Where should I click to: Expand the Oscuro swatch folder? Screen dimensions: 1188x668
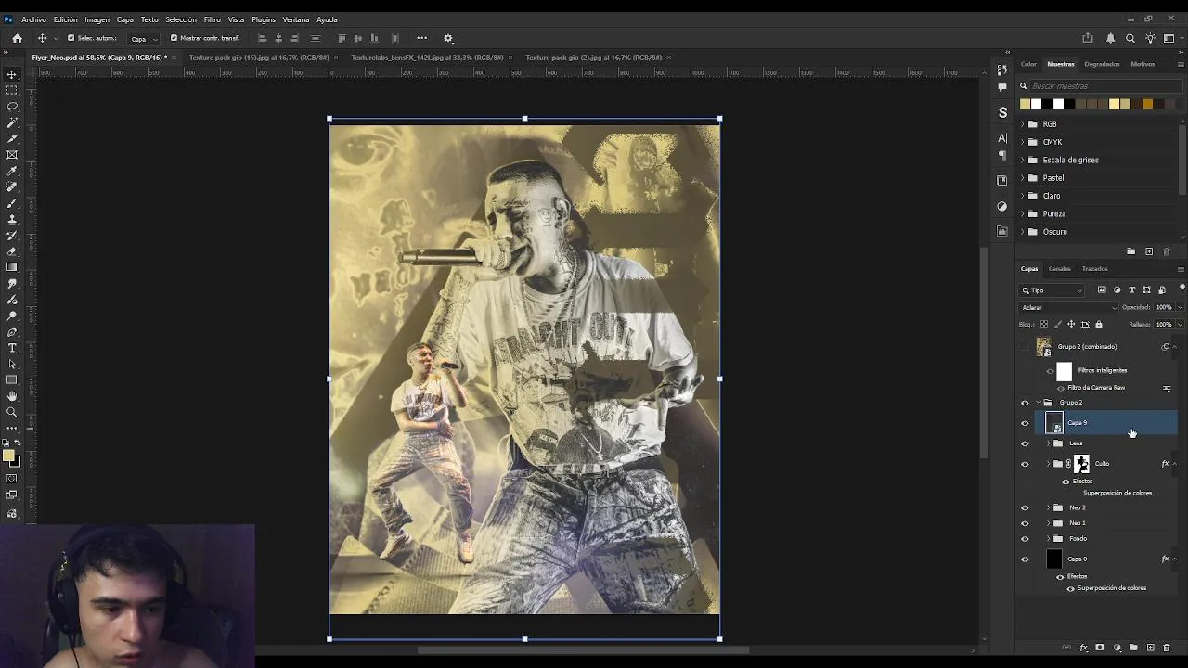[1023, 232]
